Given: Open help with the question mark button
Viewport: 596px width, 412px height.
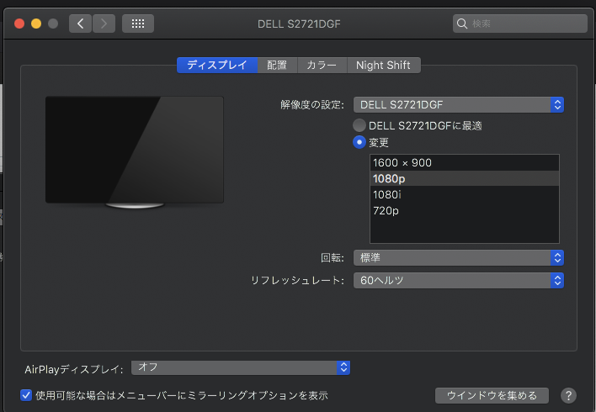Looking at the screenshot, I should coord(568,396).
